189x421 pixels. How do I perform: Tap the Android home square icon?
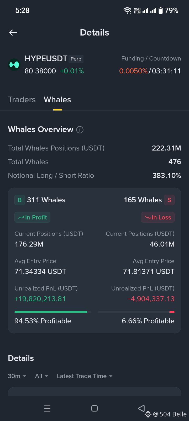tap(94, 408)
